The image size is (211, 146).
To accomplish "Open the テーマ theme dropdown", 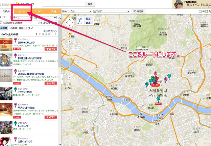I will pyautogui.click(x=21, y=18).
